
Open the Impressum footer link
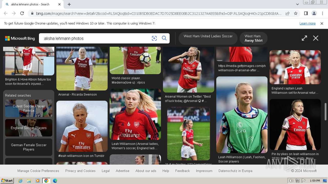[x=204, y=171]
